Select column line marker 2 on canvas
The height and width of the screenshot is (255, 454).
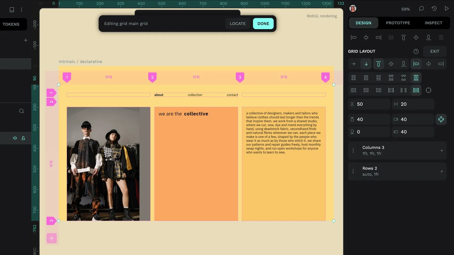point(152,77)
